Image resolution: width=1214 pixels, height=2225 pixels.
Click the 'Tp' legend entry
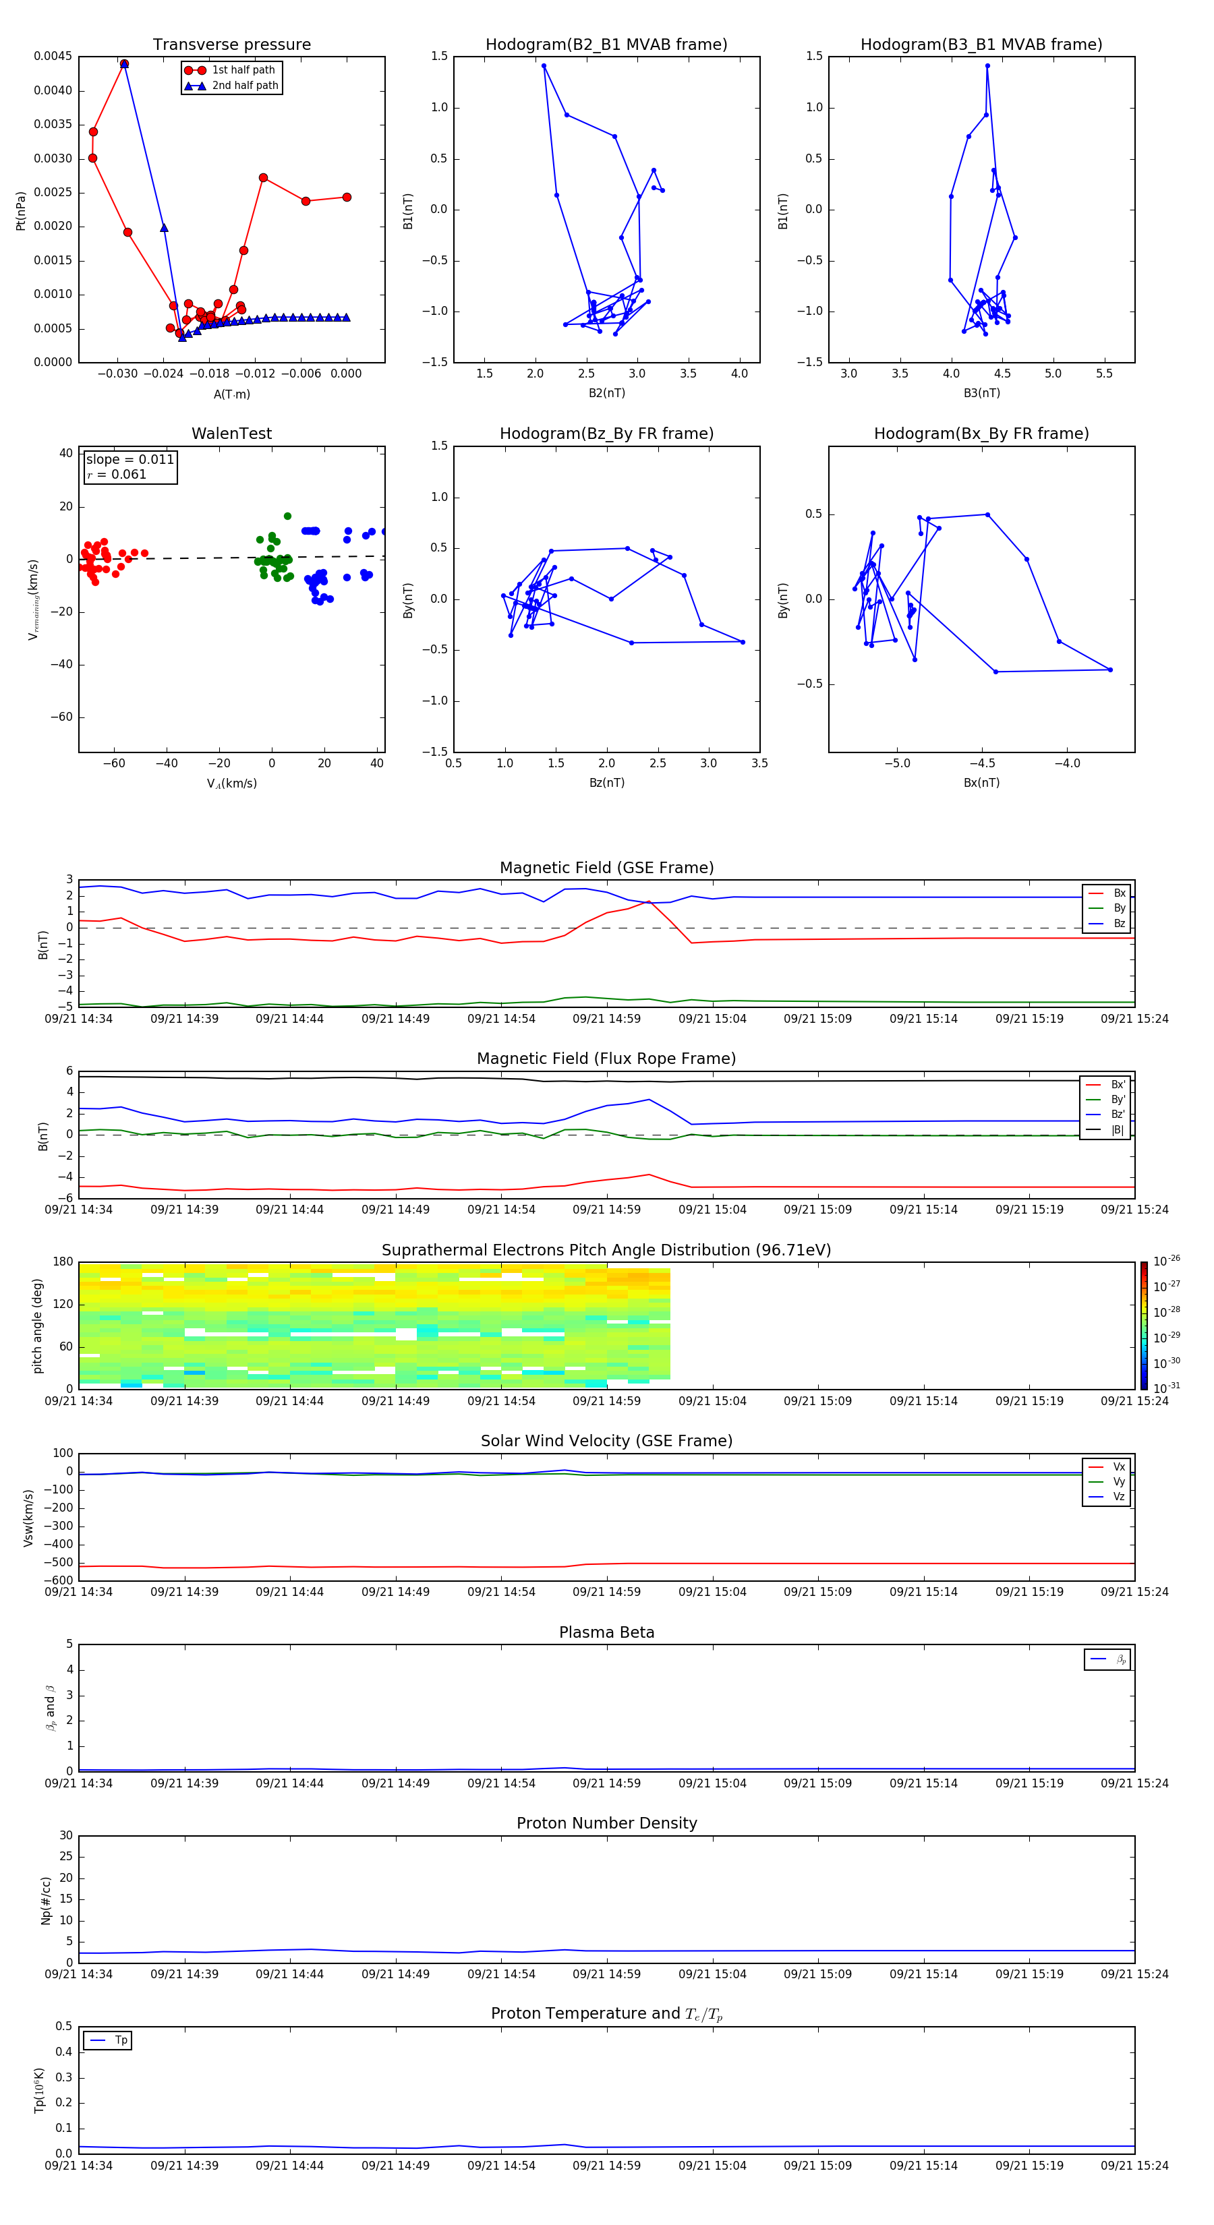tap(109, 2040)
